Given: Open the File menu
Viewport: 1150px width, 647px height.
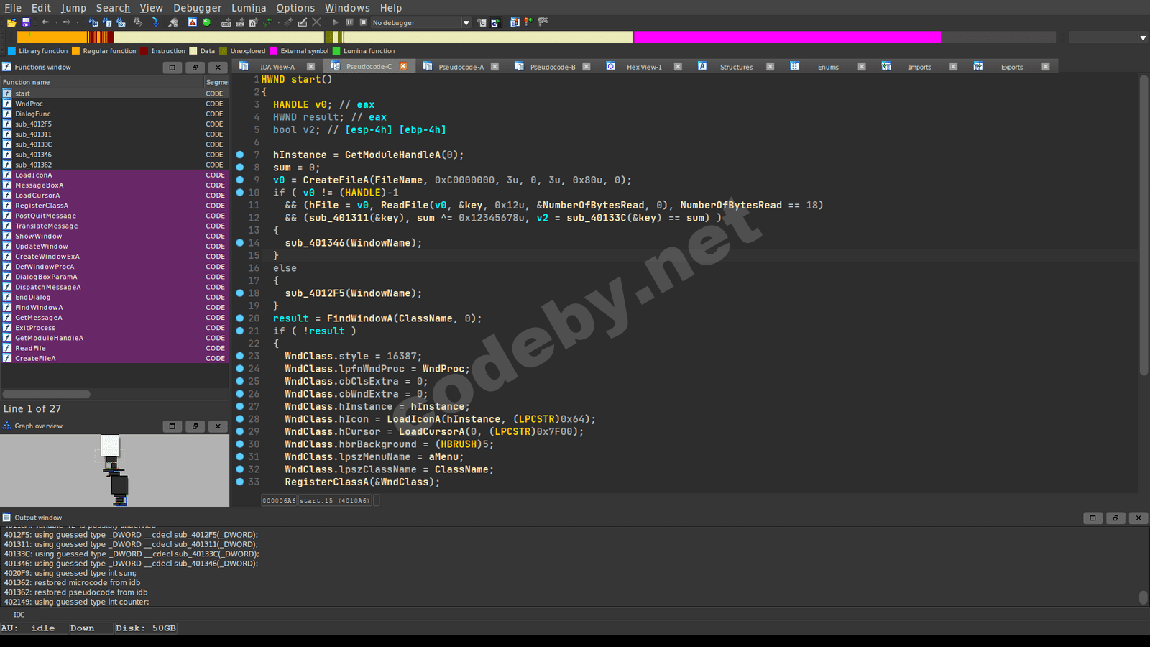Looking at the screenshot, I should click(13, 8).
